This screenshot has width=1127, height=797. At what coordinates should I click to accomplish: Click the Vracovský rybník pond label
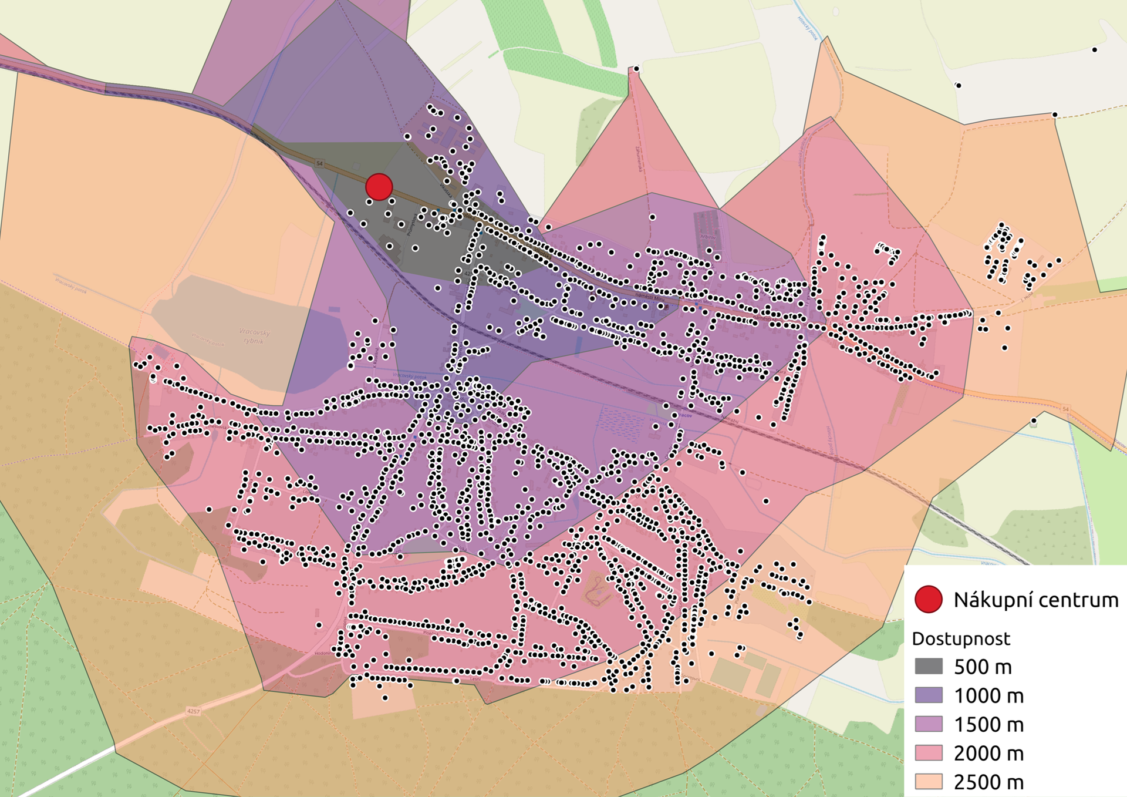coord(255,336)
